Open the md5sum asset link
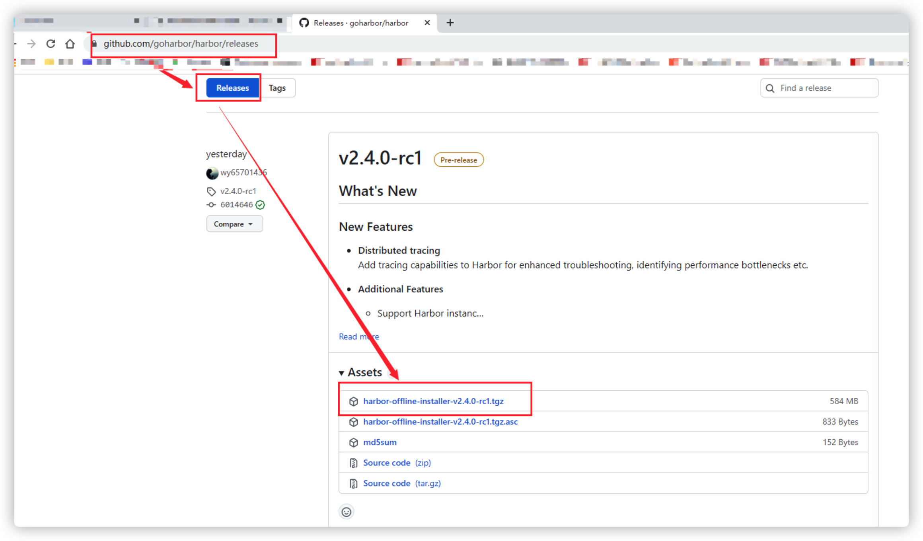Image resolution: width=923 pixels, height=541 pixels. [x=380, y=442]
